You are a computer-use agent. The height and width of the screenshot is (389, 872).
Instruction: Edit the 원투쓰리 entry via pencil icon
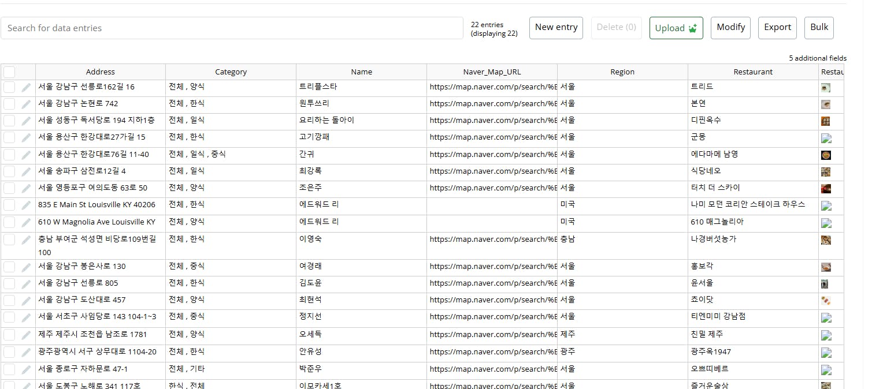pos(26,104)
